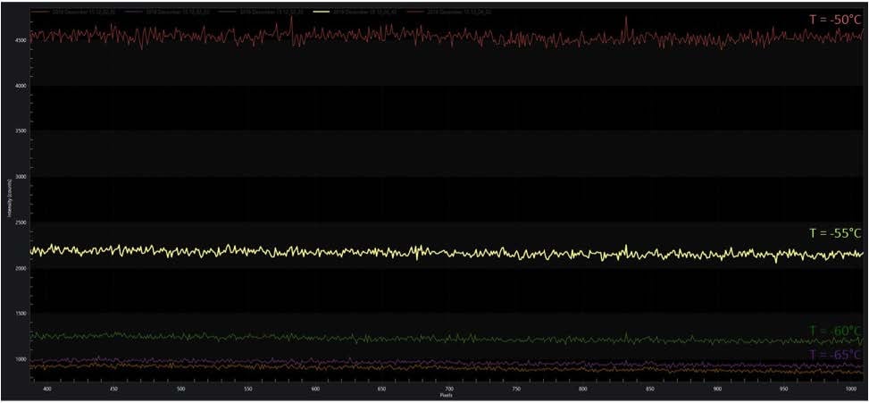
Task: Click the 600 tick on pixels axis
Action: pos(314,389)
